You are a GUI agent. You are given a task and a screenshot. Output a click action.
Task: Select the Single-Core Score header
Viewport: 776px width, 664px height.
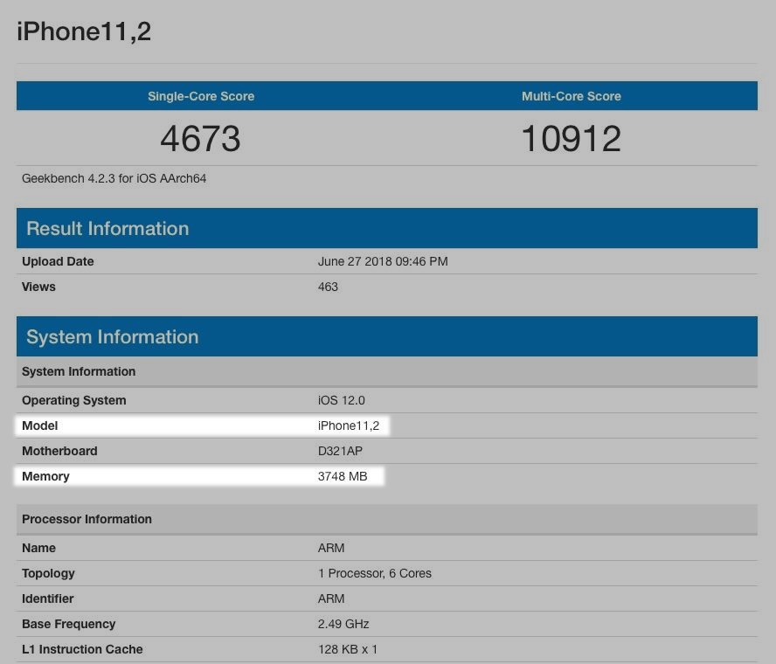tap(201, 96)
